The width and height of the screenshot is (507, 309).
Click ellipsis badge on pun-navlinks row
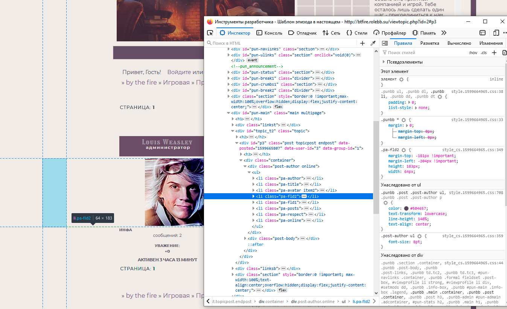322,49
